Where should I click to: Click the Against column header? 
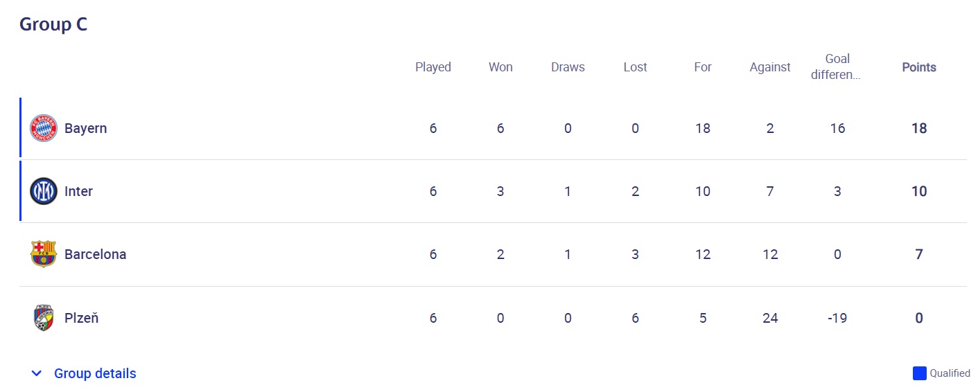click(x=769, y=67)
